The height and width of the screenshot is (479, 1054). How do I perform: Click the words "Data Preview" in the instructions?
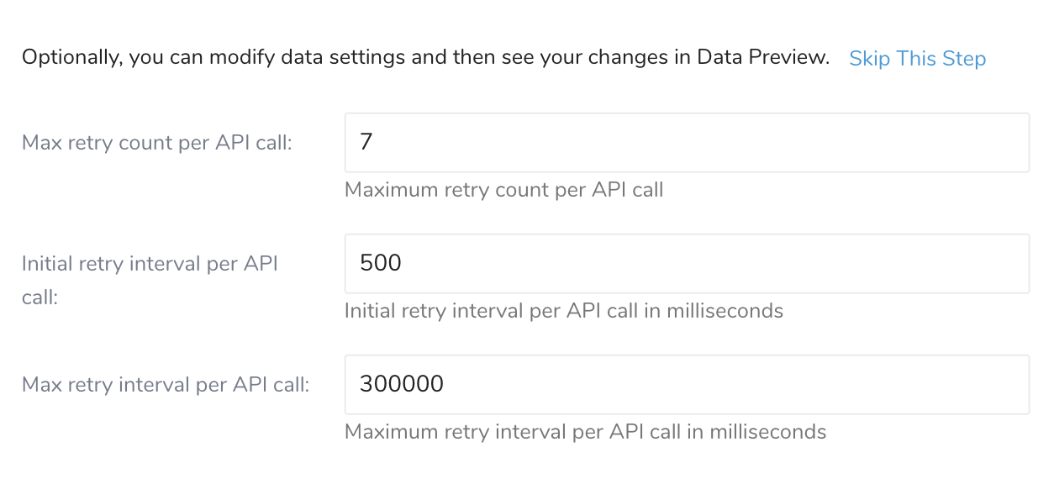pyautogui.click(x=763, y=59)
